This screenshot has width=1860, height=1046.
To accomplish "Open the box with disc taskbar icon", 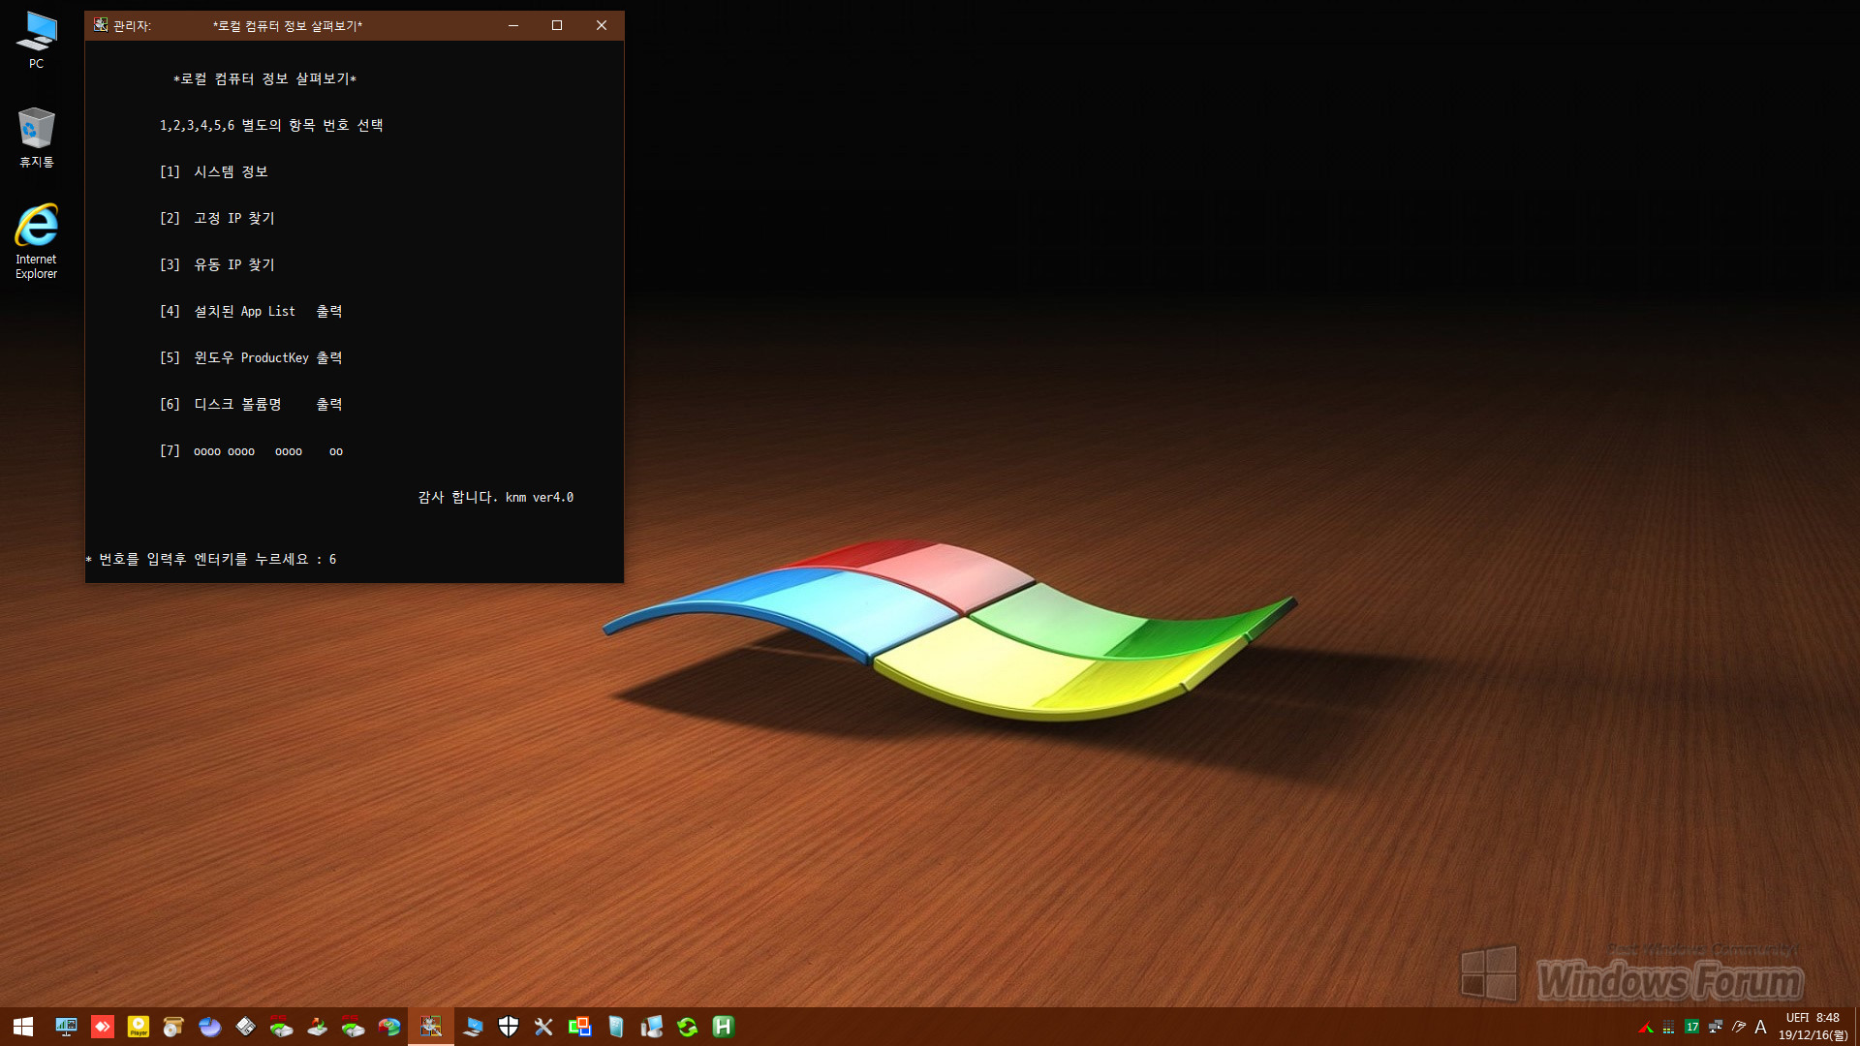I will [x=173, y=1027].
